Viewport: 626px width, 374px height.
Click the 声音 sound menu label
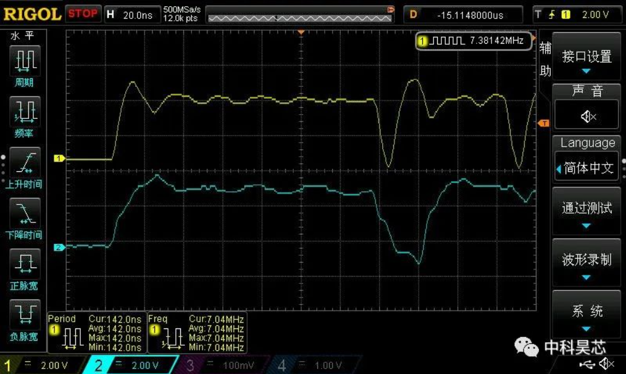587,91
